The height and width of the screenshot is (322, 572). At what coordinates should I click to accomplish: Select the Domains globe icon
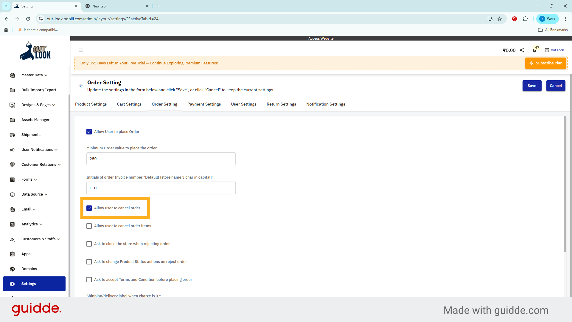tap(12, 269)
